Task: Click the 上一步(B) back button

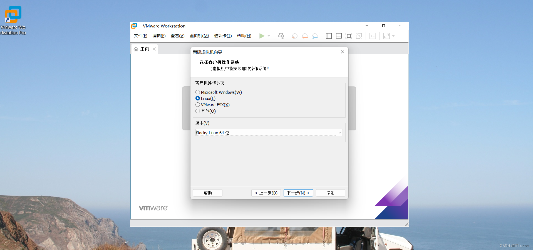Action: click(266, 193)
